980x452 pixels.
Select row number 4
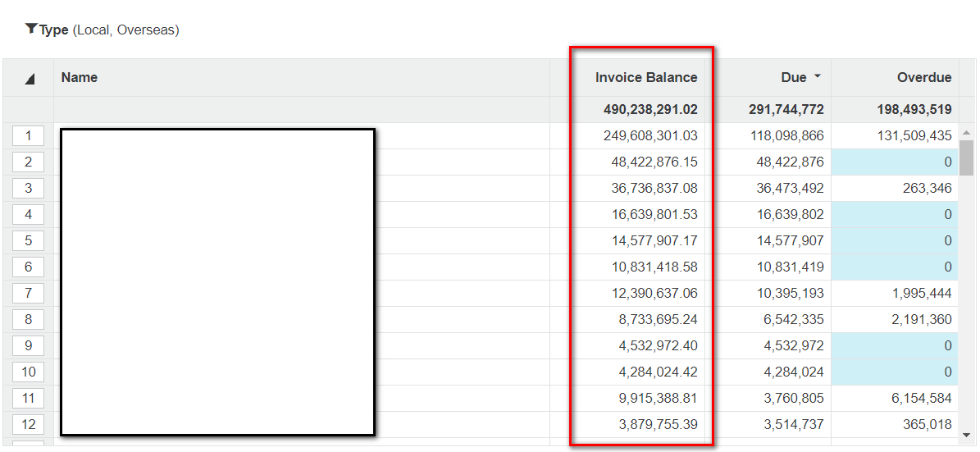(x=28, y=214)
